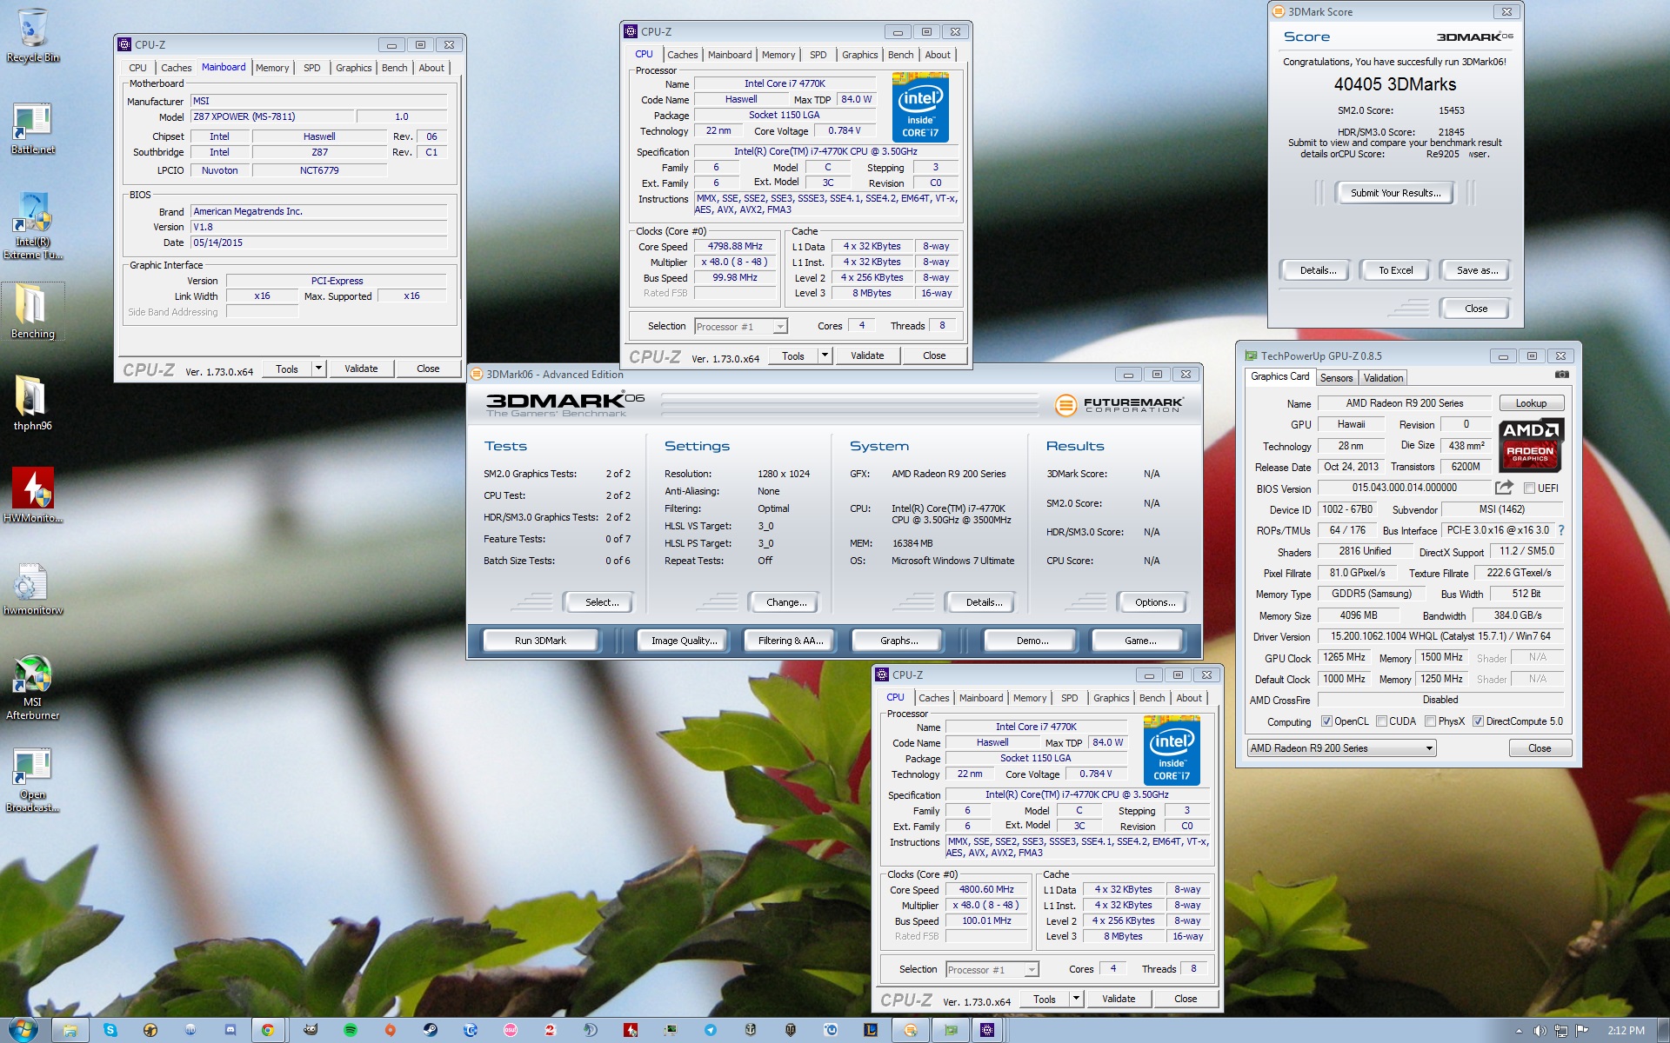Select the thphn96 folder icon
Image resolution: width=1670 pixels, height=1043 pixels.
(x=33, y=403)
